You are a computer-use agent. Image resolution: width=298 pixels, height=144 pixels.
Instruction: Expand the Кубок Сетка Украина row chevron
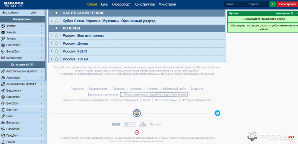pyautogui.click(x=51, y=21)
